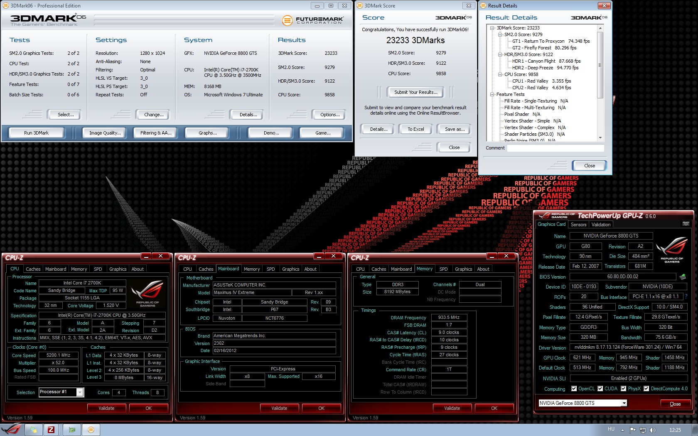This screenshot has width=698, height=436.
Task: Switch to the Sensors tab in GPU-Z
Action: point(578,225)
